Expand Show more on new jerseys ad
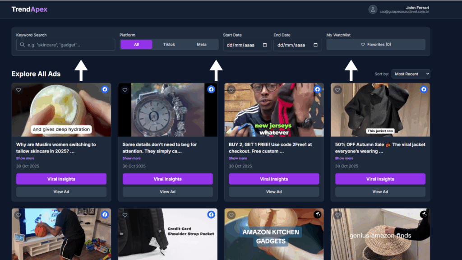This screenshot has width=462, height=260. pos(238,158)
